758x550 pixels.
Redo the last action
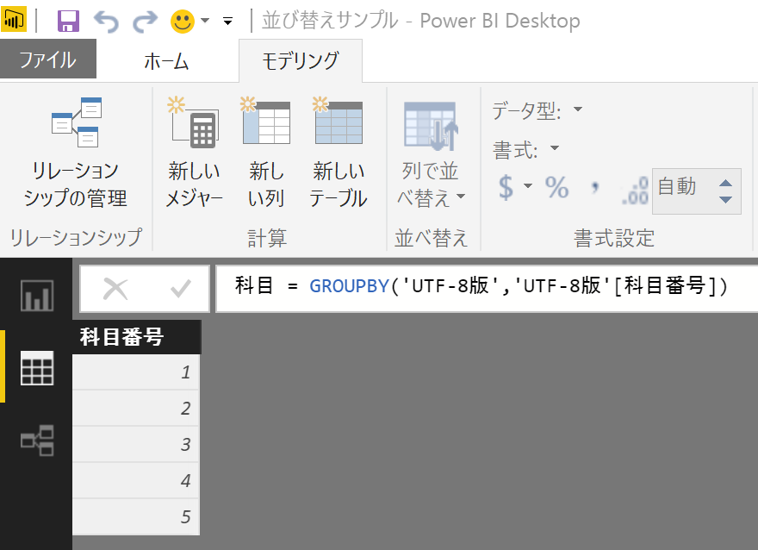[x=145, y=22]
